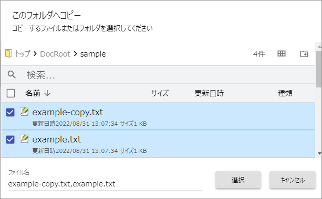This screenshot has height=199, width=322.
Task: Click the sort arrow next to 名前
Action: pyautogui.click(x=47, y=93)
